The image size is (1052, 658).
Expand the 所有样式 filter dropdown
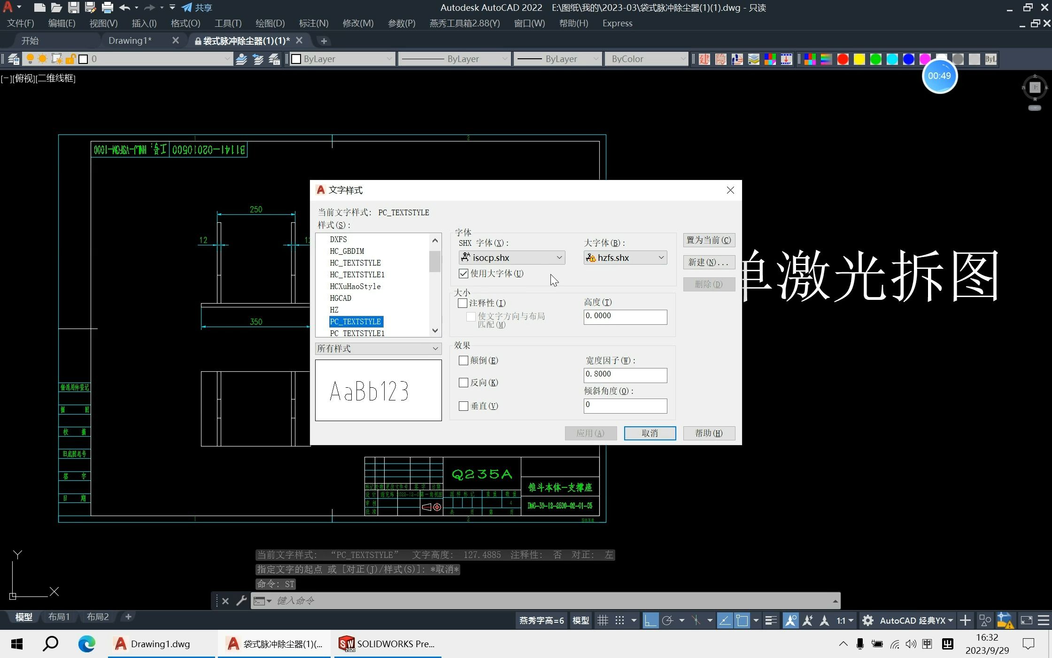434,348
